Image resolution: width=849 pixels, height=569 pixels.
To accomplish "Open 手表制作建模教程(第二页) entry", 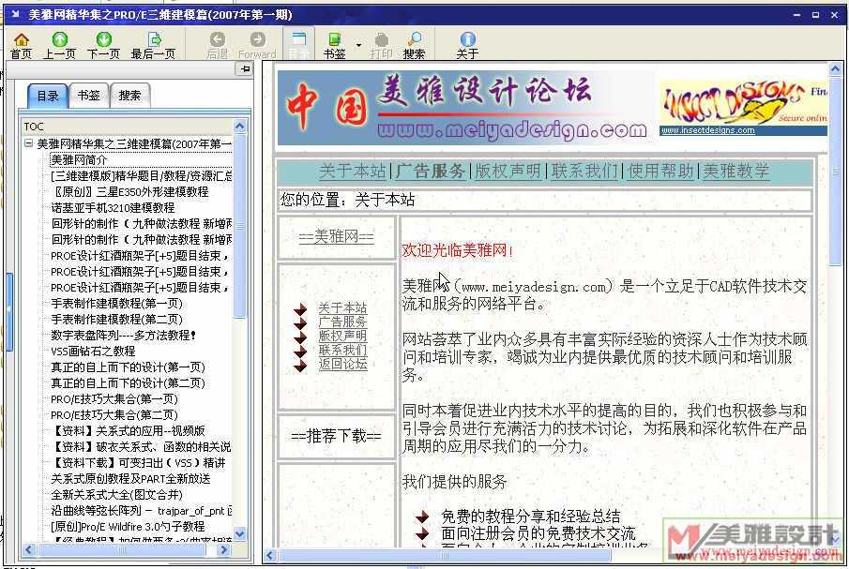I will click(x=116, y=319).
